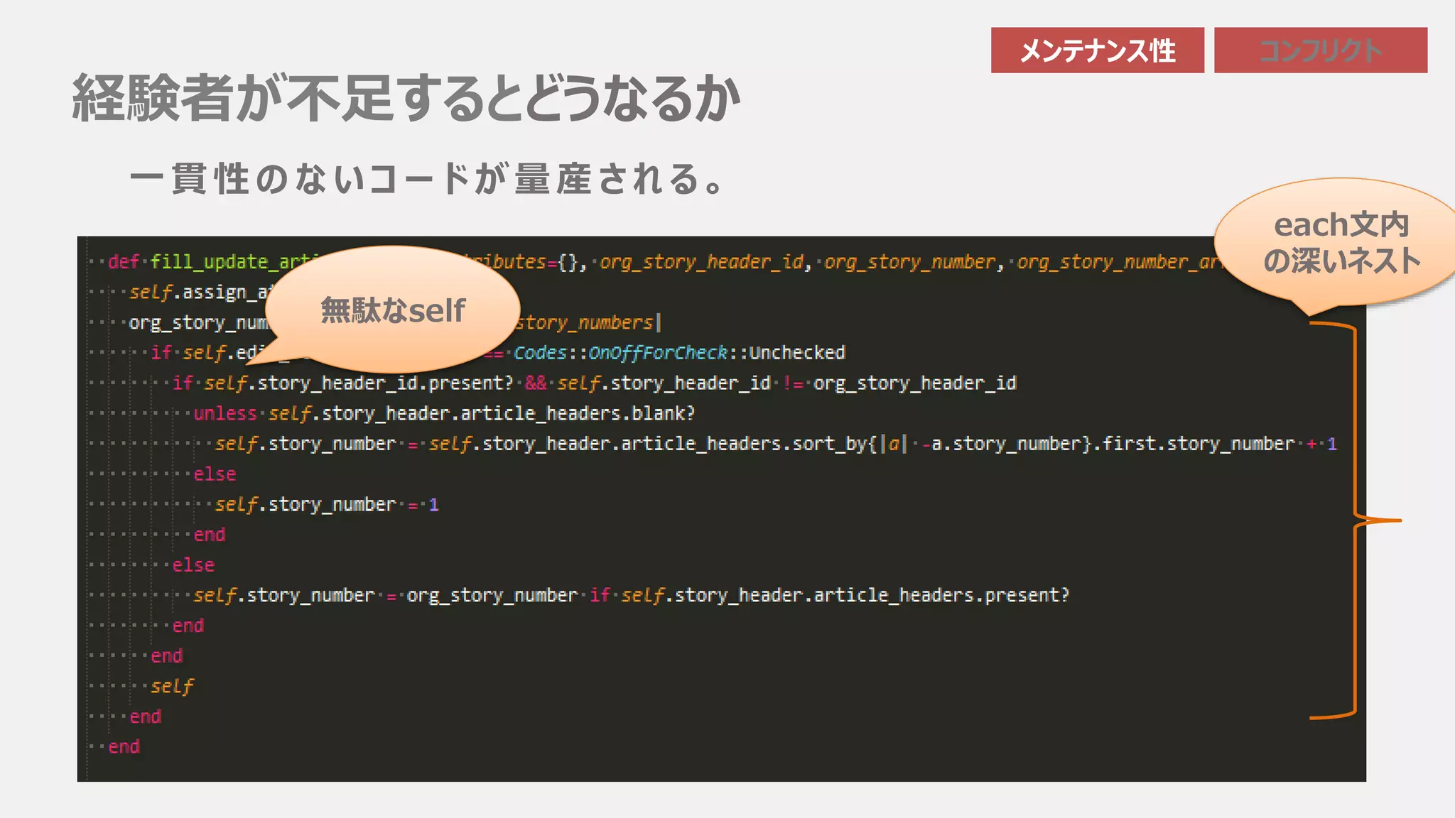Click the standalone italic self return line
The width and height of the screenshot is (1455, 818).
pyautogui.click(x=172, y=687)
